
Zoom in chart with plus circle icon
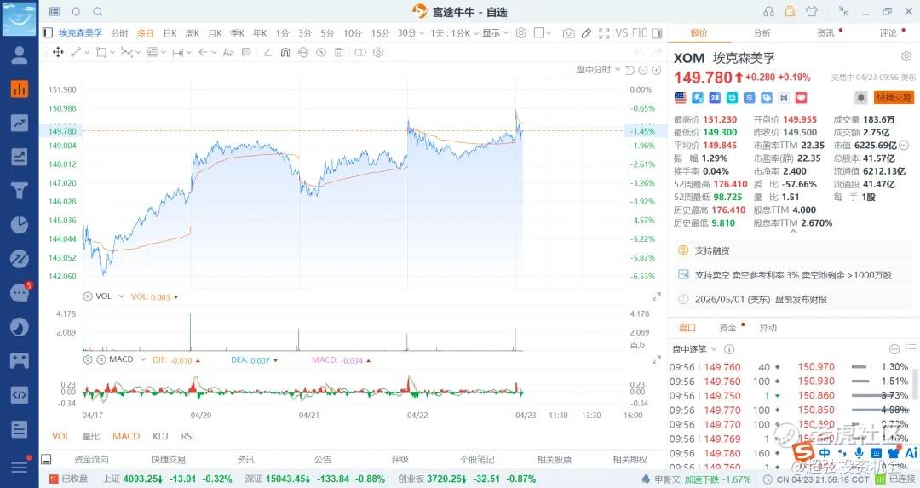657,71
